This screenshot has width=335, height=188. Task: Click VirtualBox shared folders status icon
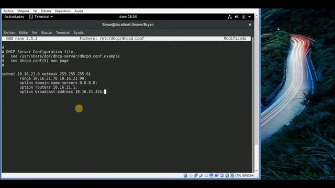tap(206, 175)
